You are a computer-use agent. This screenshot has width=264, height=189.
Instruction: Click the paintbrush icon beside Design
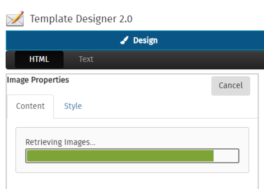[x=124, y=40]
